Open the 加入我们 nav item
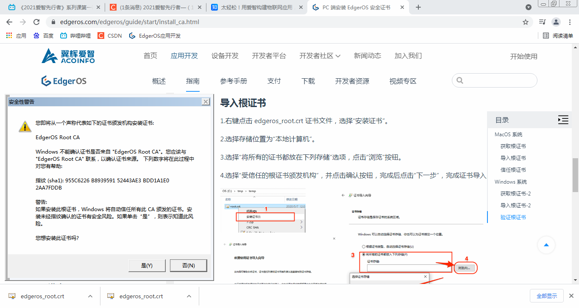The width and height of the screenshot is (579, 308). pos(408,56)
